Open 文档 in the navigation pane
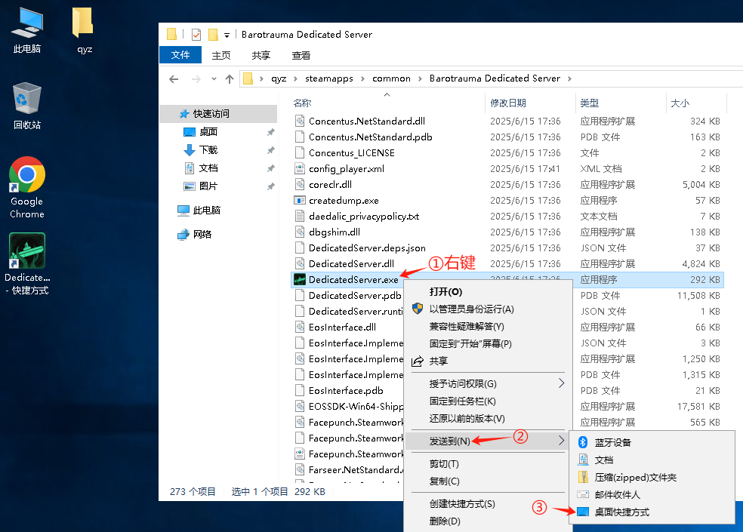 [x=208, y=168]
